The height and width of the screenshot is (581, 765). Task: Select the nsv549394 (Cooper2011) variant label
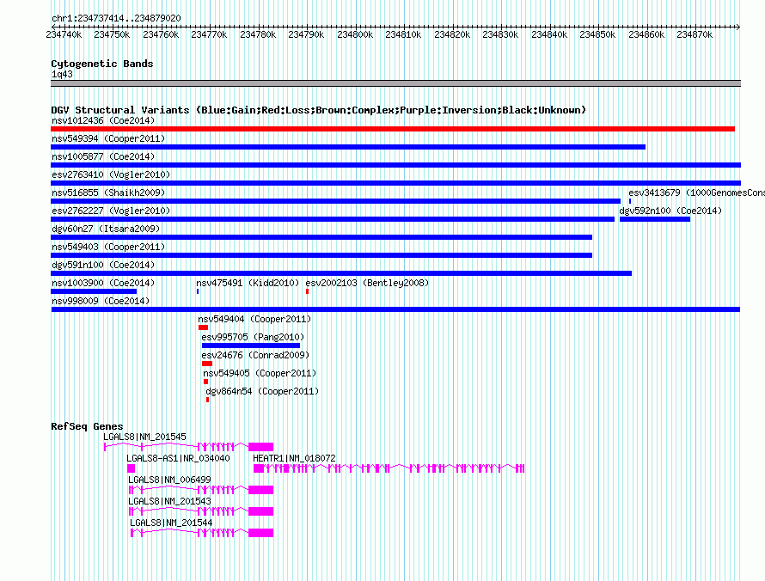tap(108, 138)
